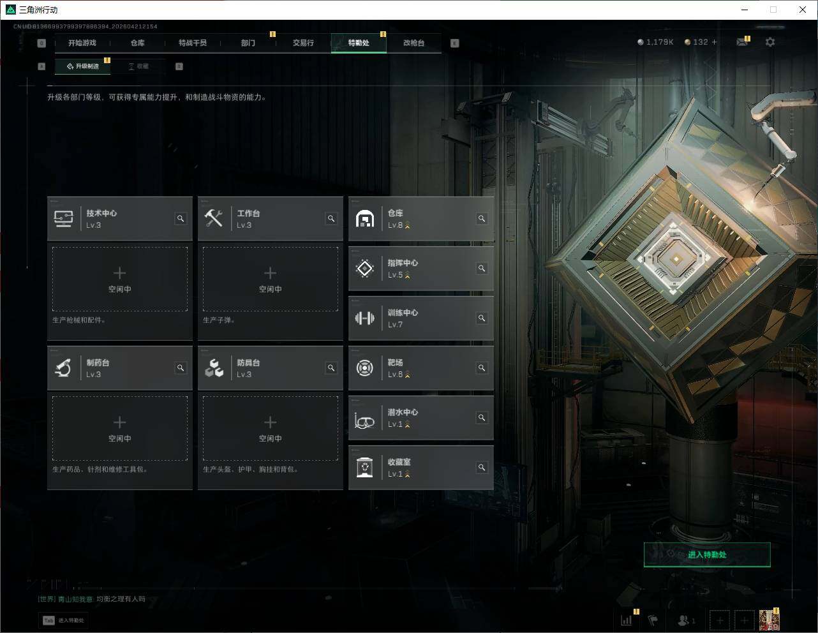Click the 靶场 target icon

(x=364, y=368)
